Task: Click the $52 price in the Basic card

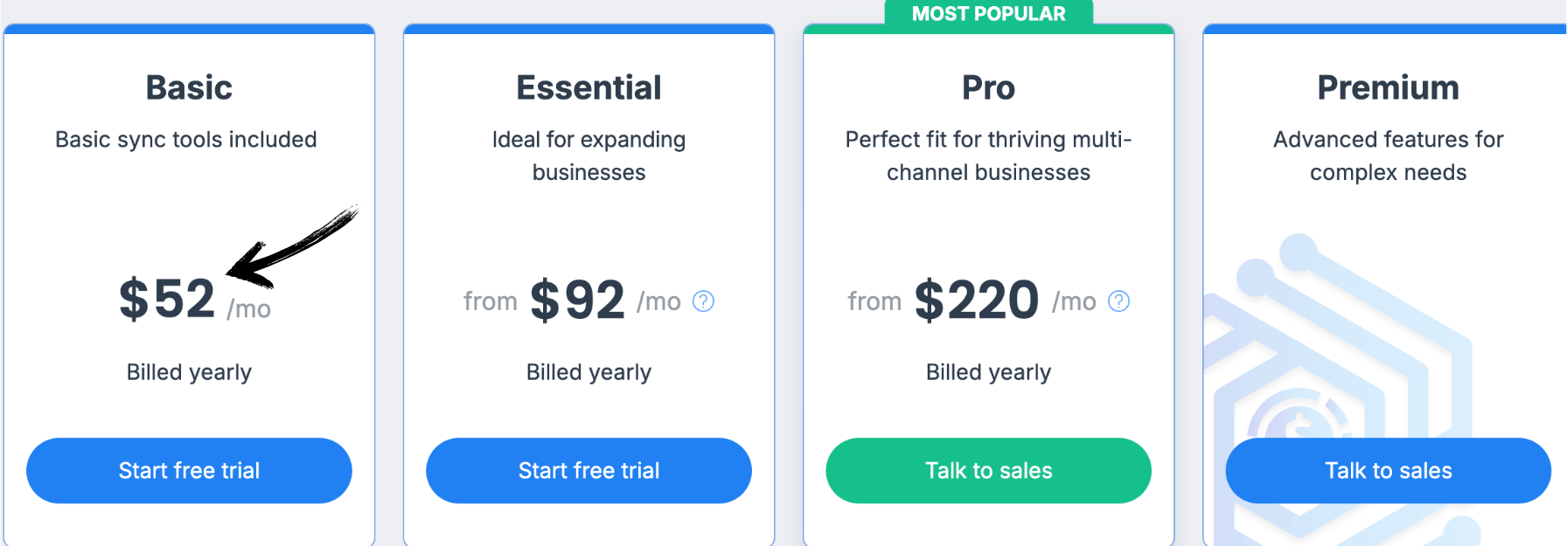Action: tap(167, 299)
